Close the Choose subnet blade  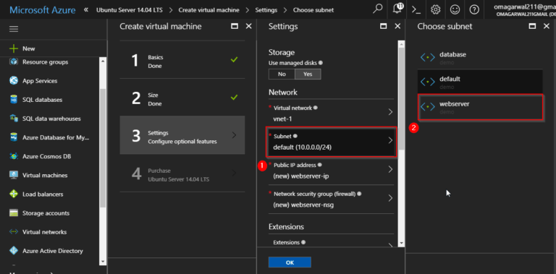tap(547, 26)
